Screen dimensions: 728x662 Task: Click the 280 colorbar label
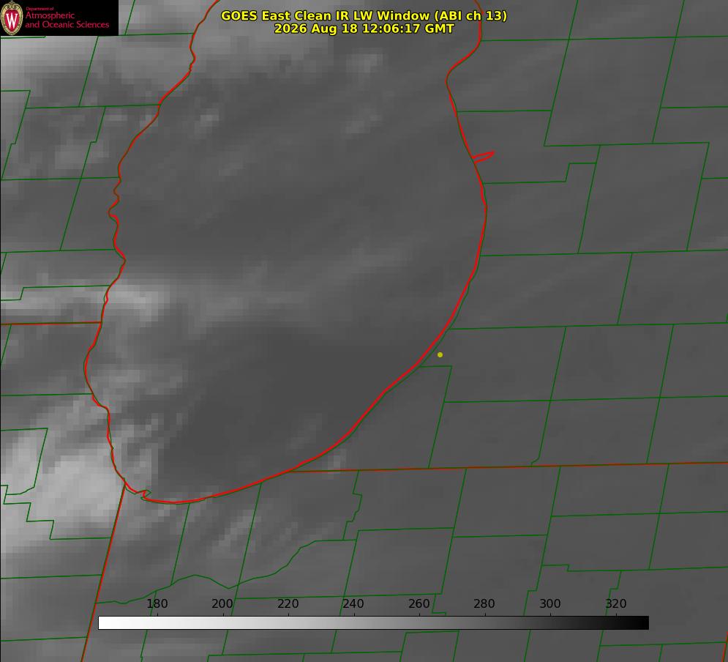[x=484, y=603]
